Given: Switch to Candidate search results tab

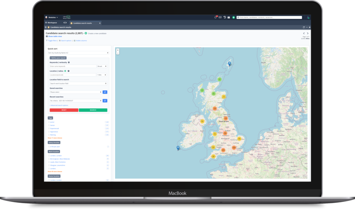Looking at the screenshot, I should point(83,23).
